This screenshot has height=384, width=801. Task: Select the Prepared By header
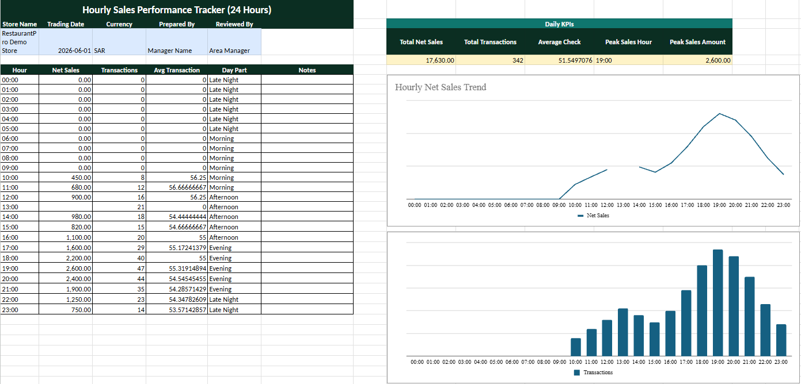pos(177,24)
